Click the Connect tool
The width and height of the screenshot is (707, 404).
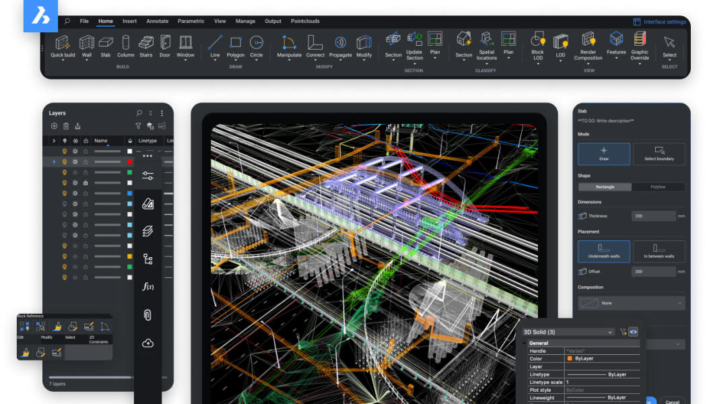click(x=315, y=46)
